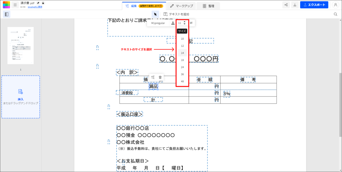Viewport: 342px width, 172px height.
Task: Choose font size 48
Action: coord(182,81)
